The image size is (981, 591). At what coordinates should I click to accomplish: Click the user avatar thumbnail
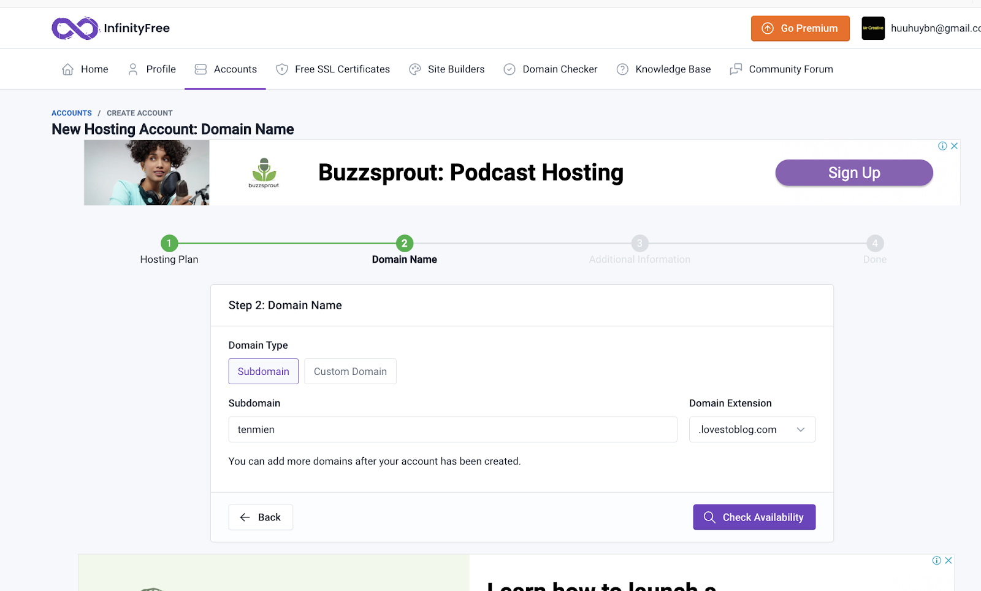pyautogui.click(x=873, y=28)
